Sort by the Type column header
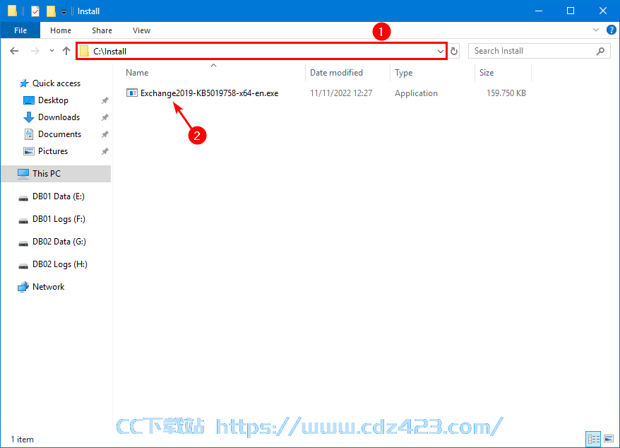620x448 pixels. [x=403, y=73]
